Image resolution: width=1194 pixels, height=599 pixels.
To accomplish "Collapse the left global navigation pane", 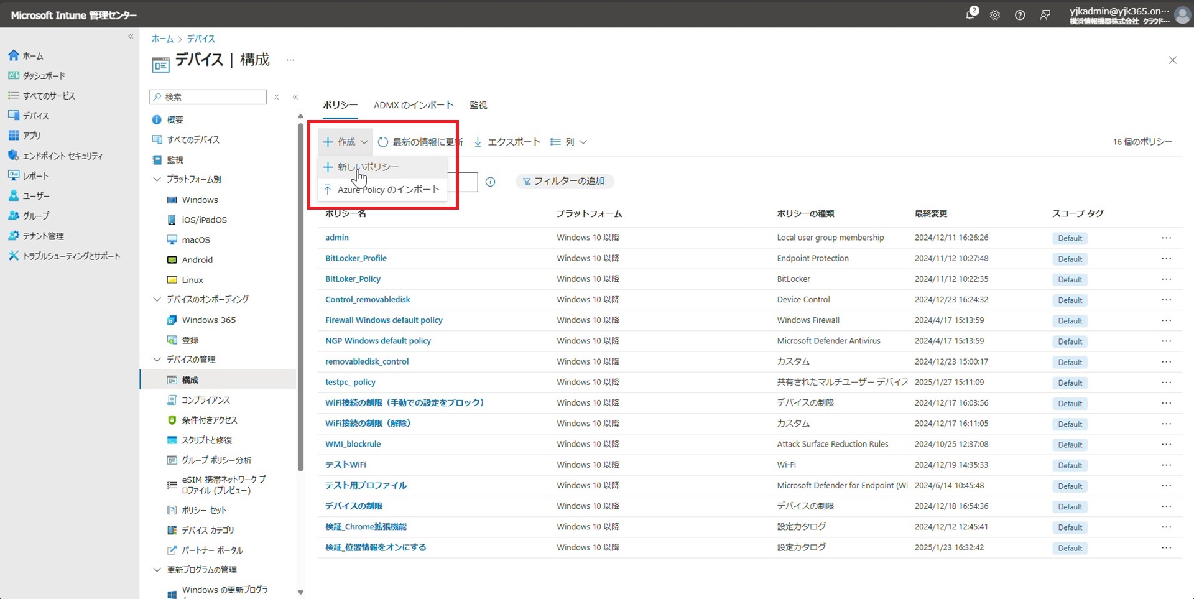I will click(x=131, y=37).
